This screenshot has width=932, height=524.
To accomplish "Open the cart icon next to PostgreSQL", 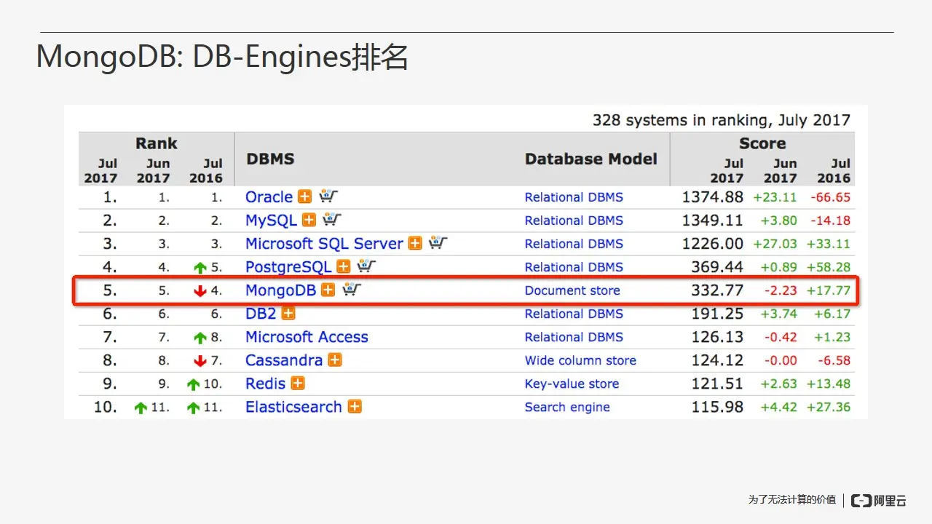I will [367, 266].
